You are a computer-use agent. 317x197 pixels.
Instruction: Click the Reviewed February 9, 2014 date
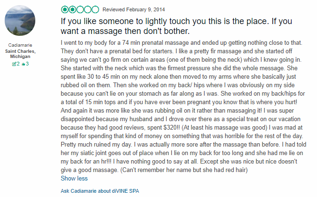tap(134, 9)
